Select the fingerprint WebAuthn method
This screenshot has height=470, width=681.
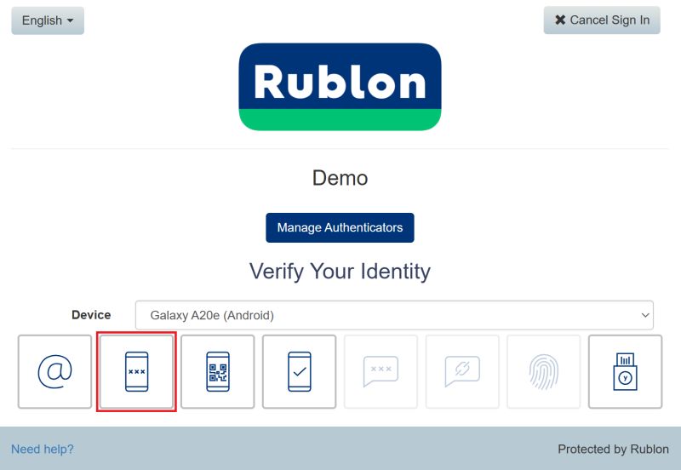(x=544, y=371)
